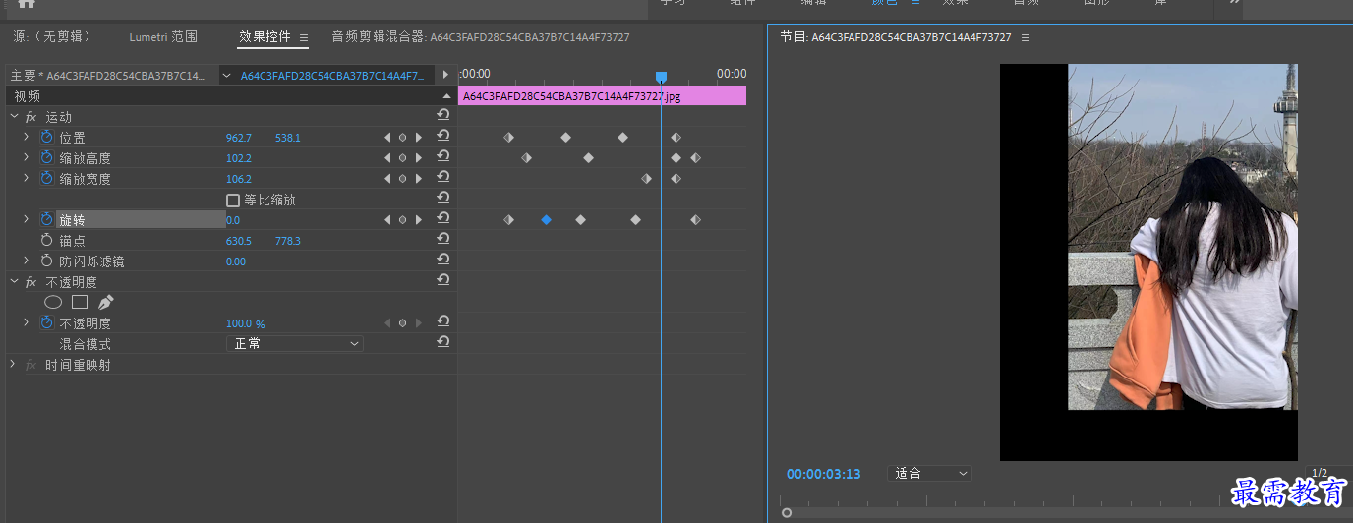The height and width of the screenshot is (523, 1353).
Task: Toggle stopwatch of 不透明度 property
Action: point(46,323)
